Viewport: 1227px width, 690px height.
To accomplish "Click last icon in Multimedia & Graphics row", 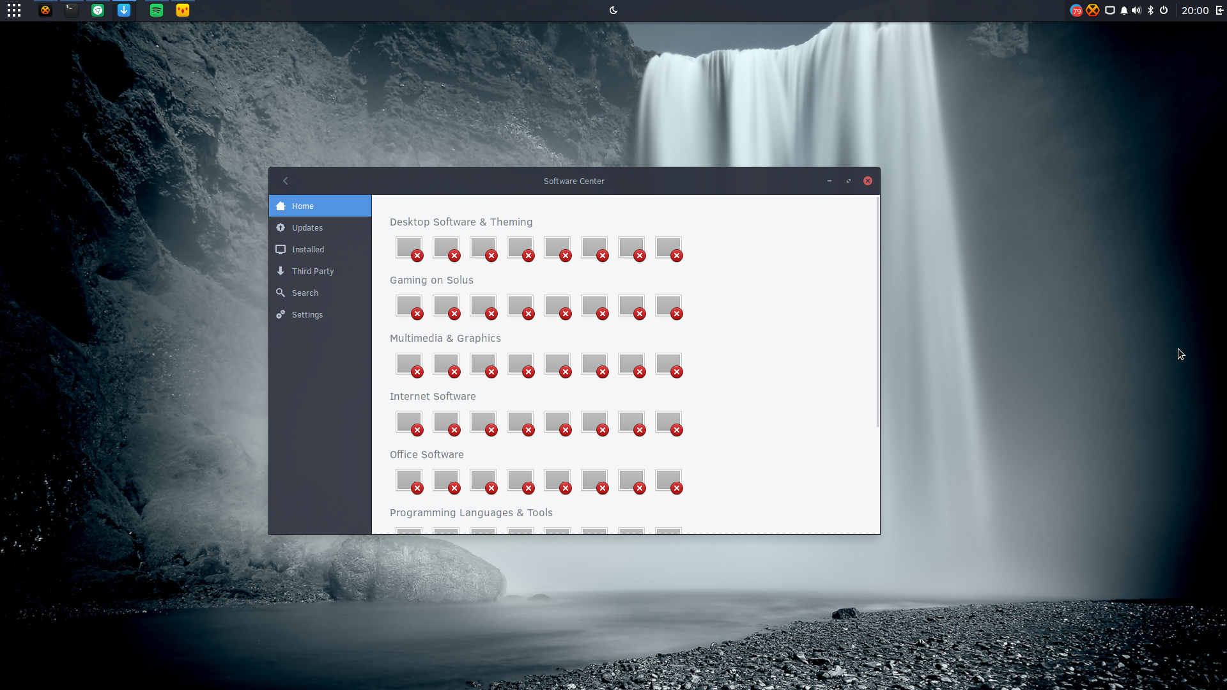I will (668, 365).
